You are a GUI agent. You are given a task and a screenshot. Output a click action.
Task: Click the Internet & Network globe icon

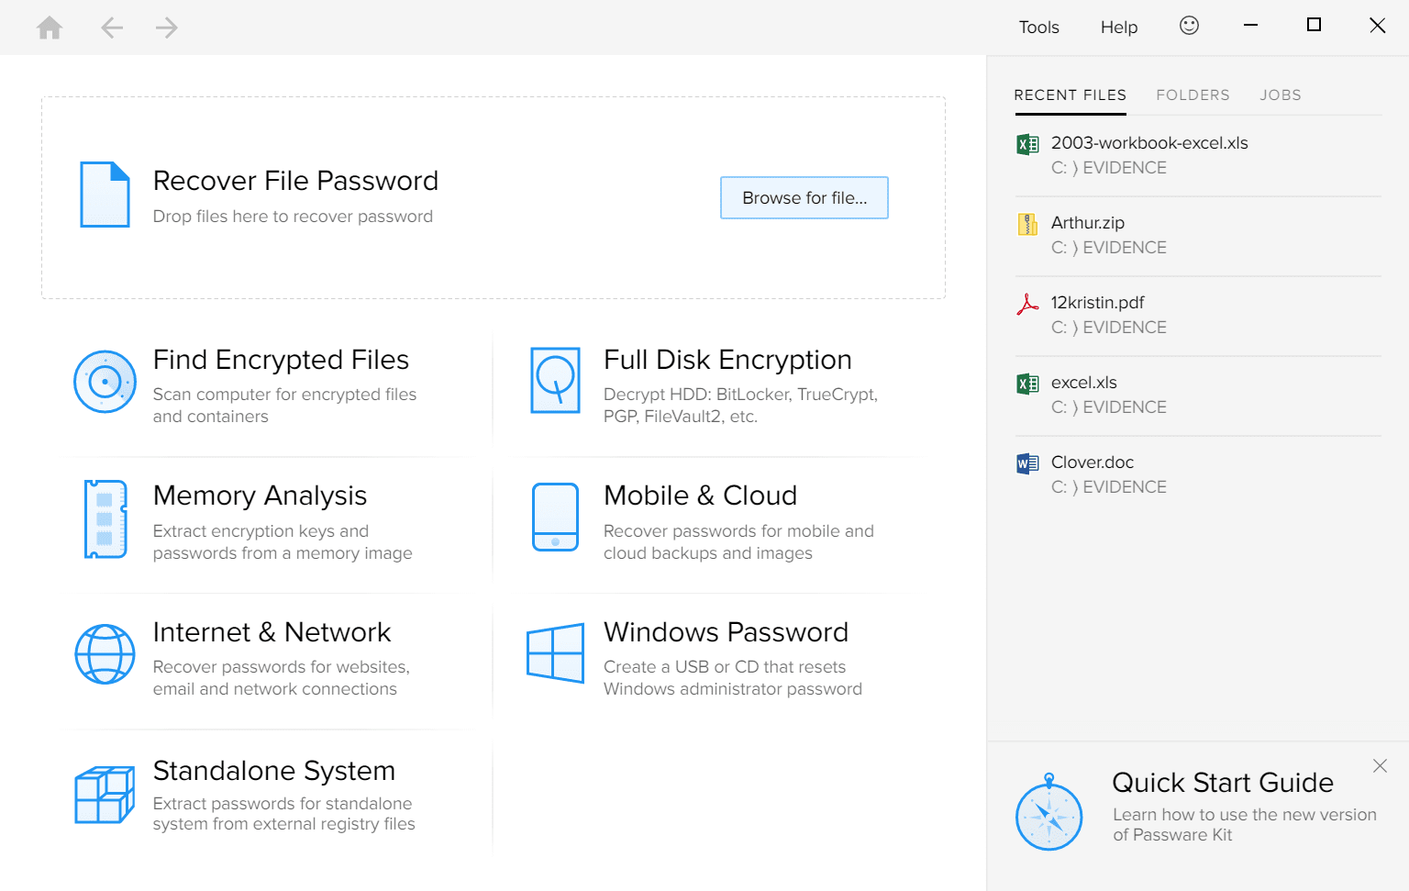[105, 653]
